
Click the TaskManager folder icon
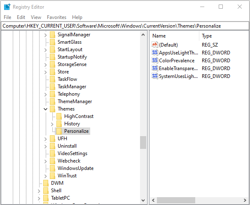(52, 87)
